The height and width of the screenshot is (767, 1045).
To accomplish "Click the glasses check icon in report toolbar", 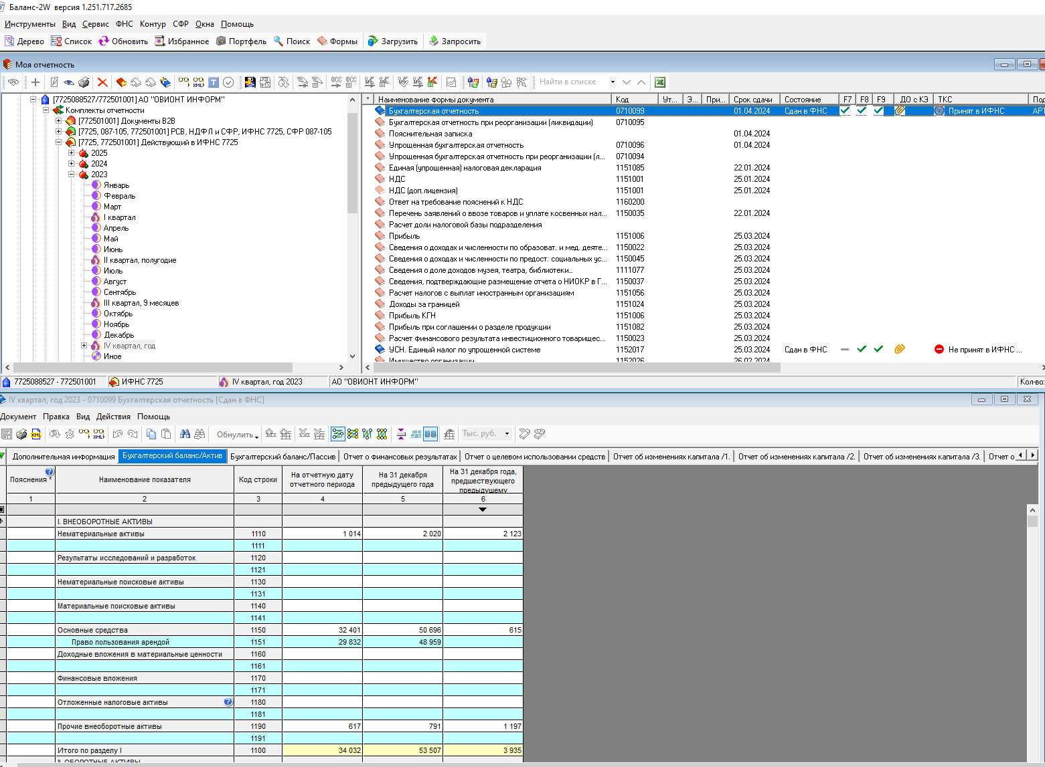I will 184,82.
